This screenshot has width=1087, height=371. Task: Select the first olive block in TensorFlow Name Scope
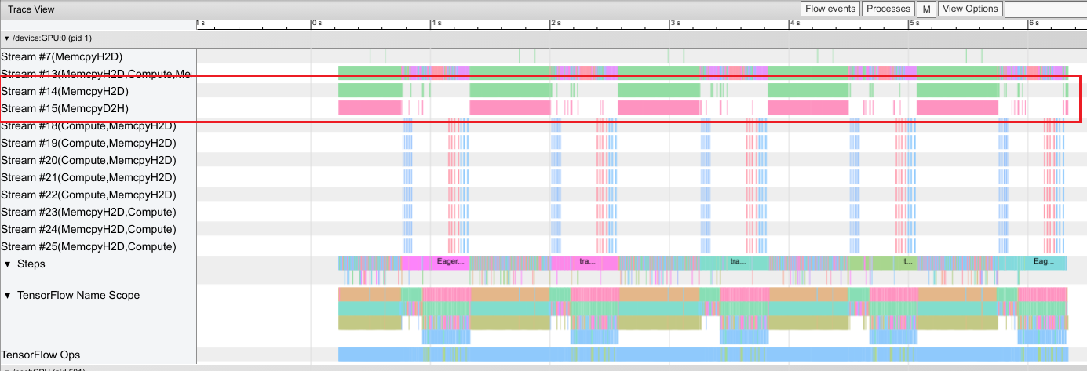tap(370, 322)
